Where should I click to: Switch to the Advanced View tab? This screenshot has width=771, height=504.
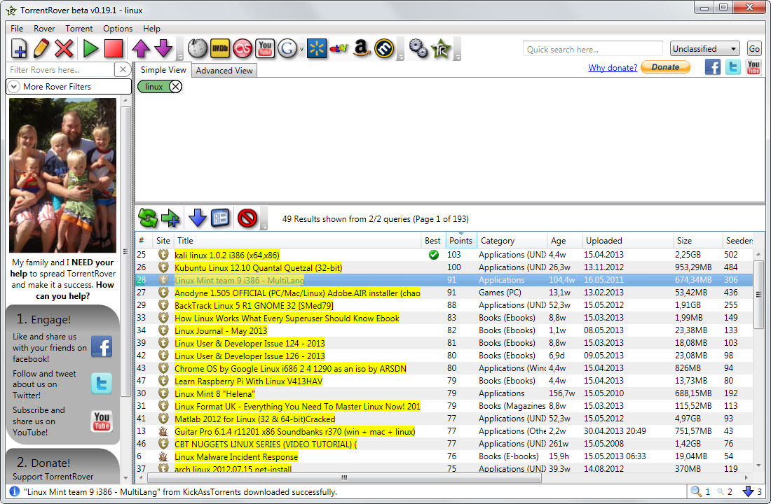[x=224, y=70]
